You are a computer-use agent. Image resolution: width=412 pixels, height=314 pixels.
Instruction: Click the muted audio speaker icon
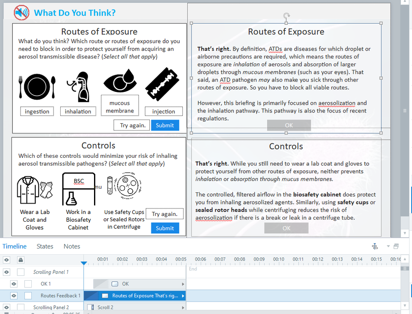pos(21,12)
